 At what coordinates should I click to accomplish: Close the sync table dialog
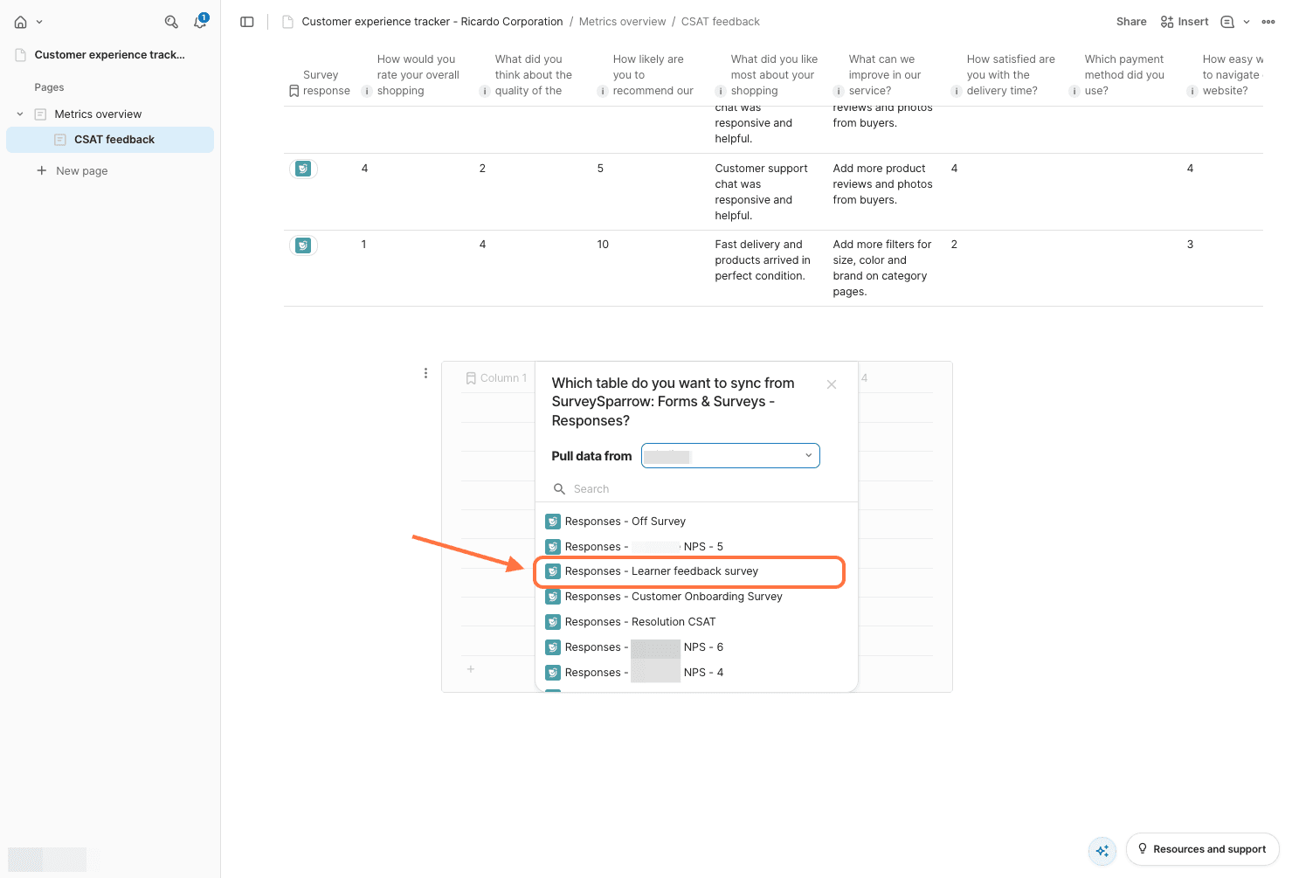pyautogui.click(x=832, y=384)
